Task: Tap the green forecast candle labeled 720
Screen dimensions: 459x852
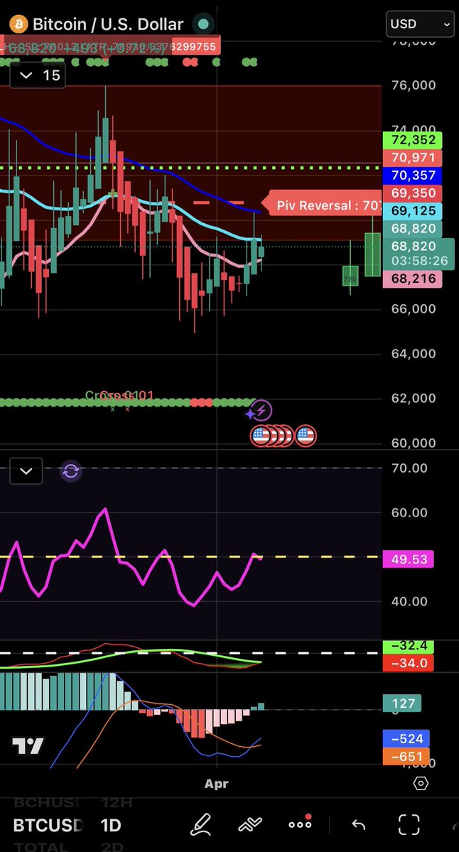Action: point(350,276)
